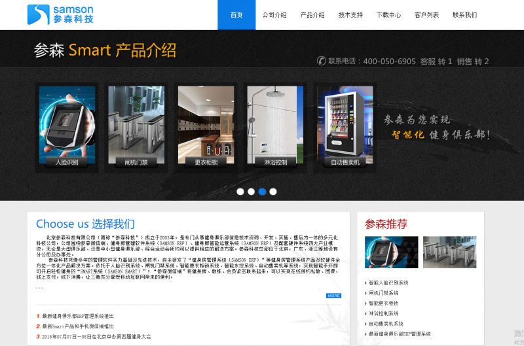The width and height of the screenshot is (524, 346).
Task: Open the 自动售卖机系统 link
Action: [x=386, y=324]
